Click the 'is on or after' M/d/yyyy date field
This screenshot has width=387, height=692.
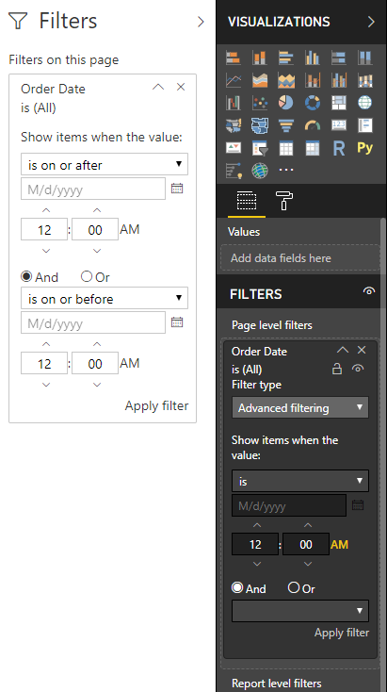pyautogui.click(x=93, y=189)
